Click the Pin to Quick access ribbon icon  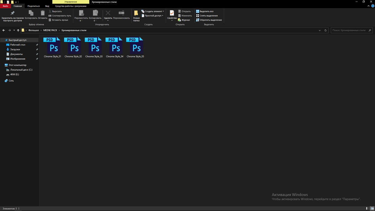click(x=12, y=13)
